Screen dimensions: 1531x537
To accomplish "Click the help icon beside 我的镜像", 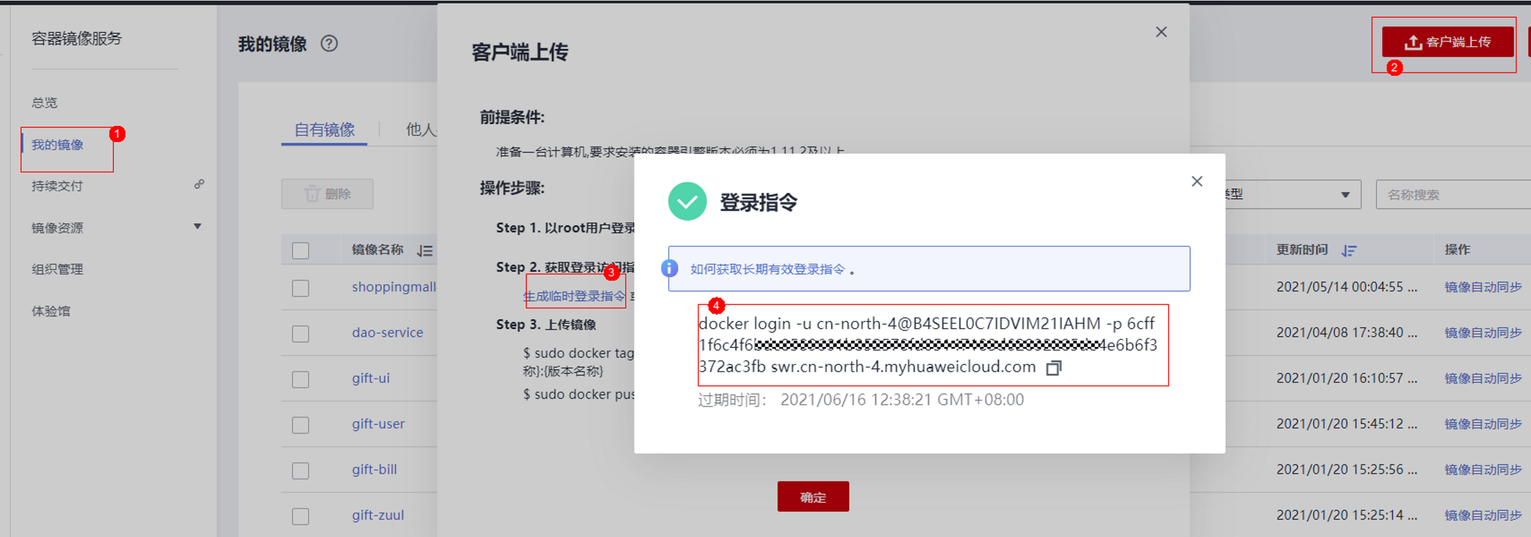I will click(x=329, y=44).
